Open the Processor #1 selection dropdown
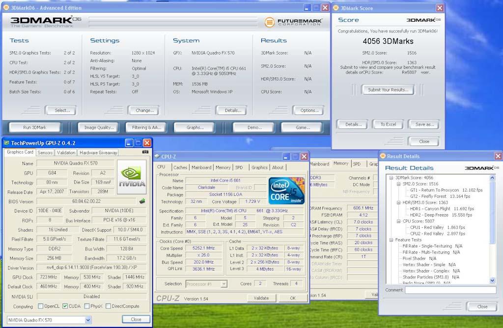The height and width of the screenshot is (328, 503). (224, 284)
